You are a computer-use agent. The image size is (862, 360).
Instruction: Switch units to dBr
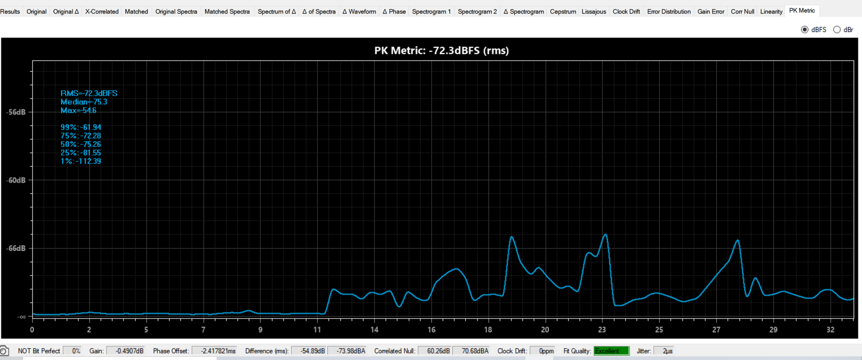pos(837,30)
